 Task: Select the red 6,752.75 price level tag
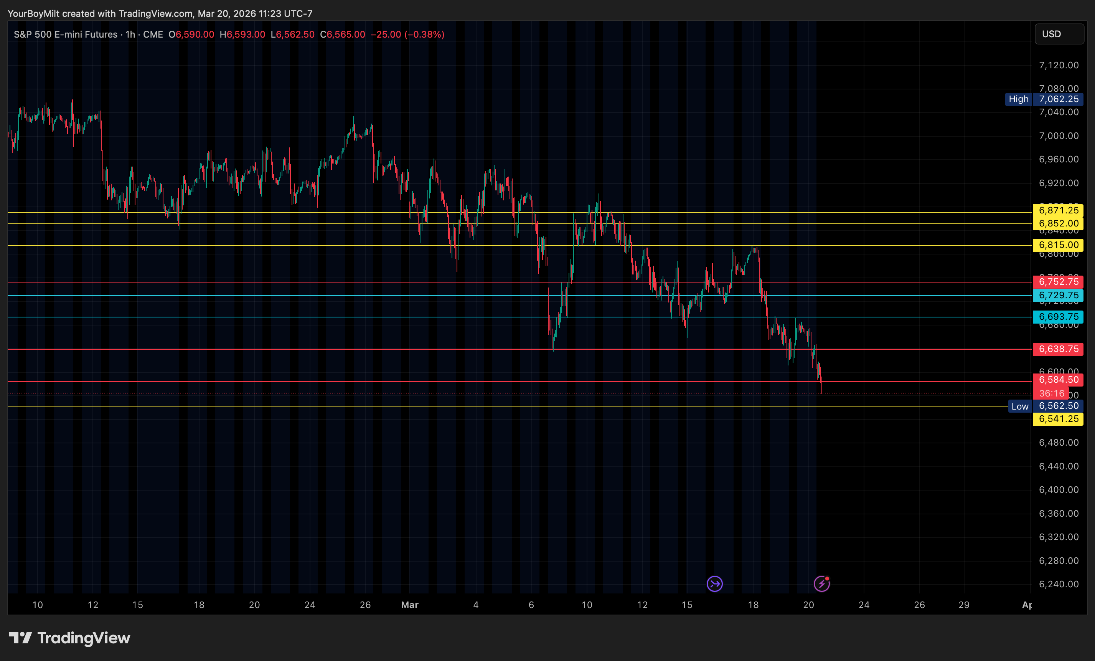(1058, 282)
